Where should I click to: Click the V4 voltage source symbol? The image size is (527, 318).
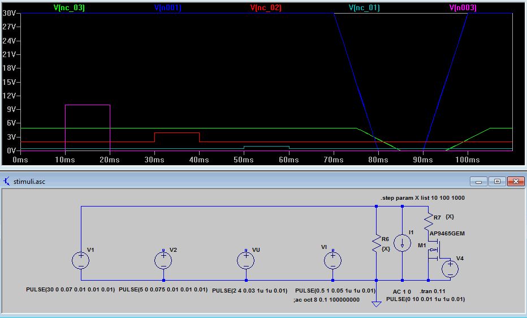450,269
